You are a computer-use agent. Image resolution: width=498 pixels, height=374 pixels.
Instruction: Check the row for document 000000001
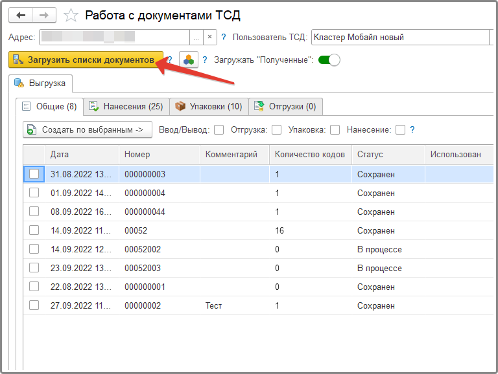[x=34, y=286]
